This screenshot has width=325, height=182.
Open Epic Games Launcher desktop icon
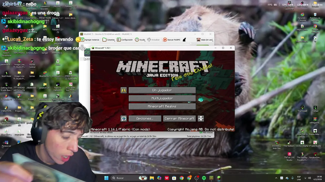coord(289,6)
